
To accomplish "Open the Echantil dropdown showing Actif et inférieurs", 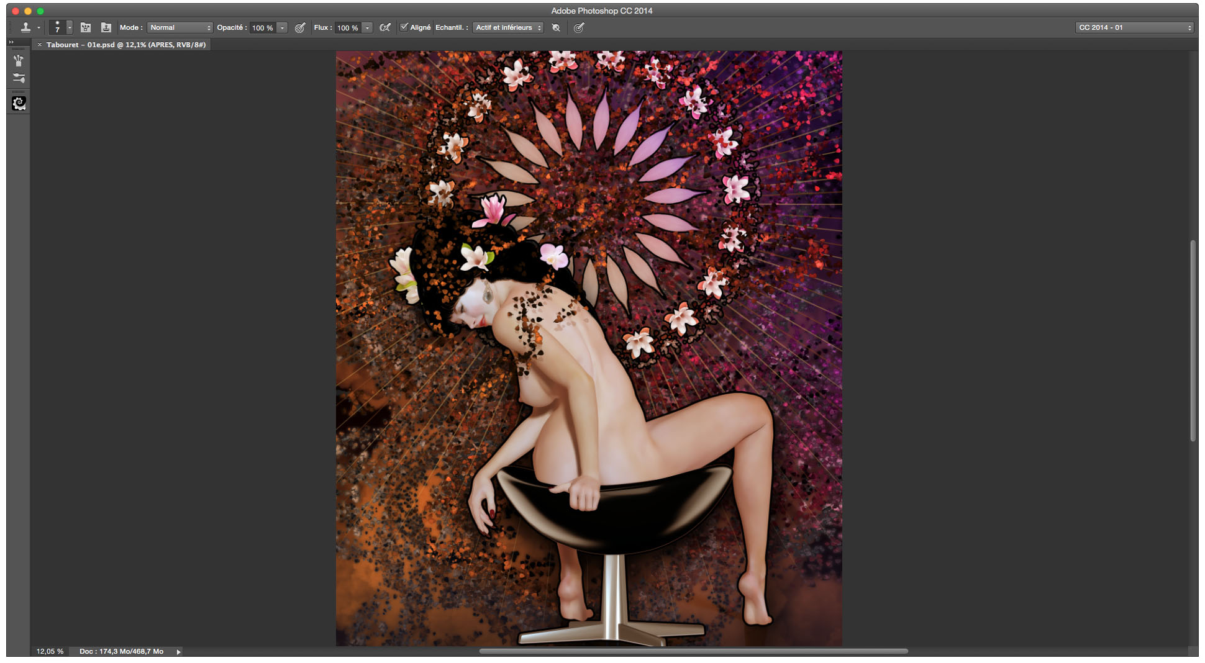I will point(507,27).
